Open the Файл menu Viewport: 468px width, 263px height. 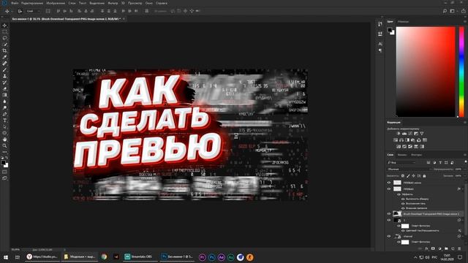click(15, 3)
